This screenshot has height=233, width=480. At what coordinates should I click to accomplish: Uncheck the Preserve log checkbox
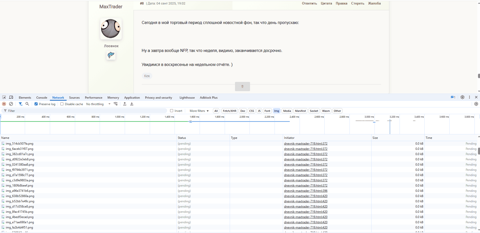pos(36,104)
